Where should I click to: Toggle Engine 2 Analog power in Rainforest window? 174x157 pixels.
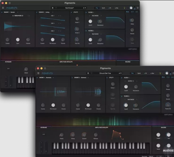[x=37, y=12]
